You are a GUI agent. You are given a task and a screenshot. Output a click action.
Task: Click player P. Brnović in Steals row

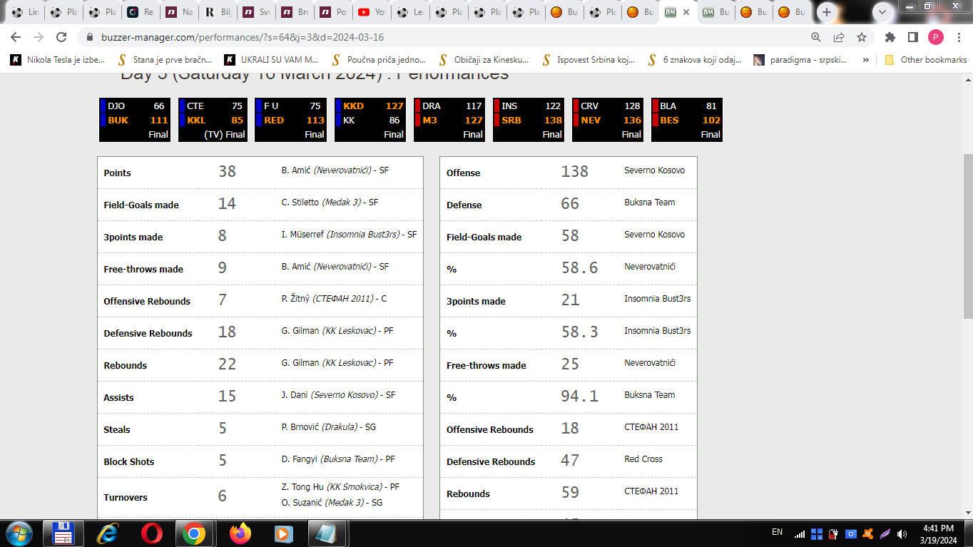click(x=300, y=427)
